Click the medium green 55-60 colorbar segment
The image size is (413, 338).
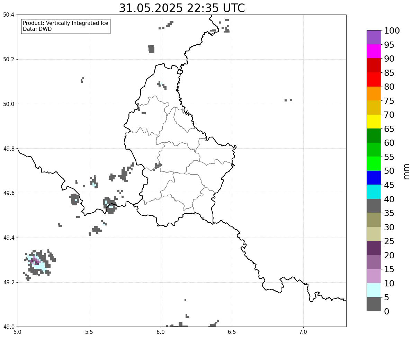[x=374, y=150]
